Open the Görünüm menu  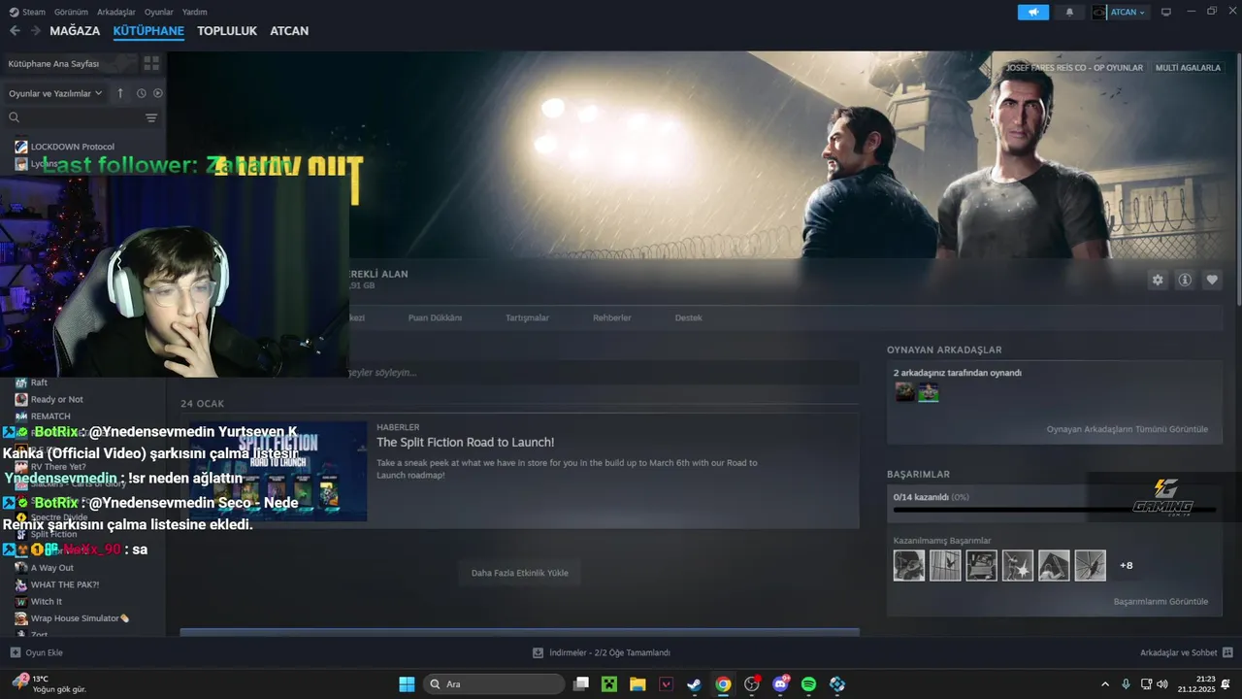71,12
